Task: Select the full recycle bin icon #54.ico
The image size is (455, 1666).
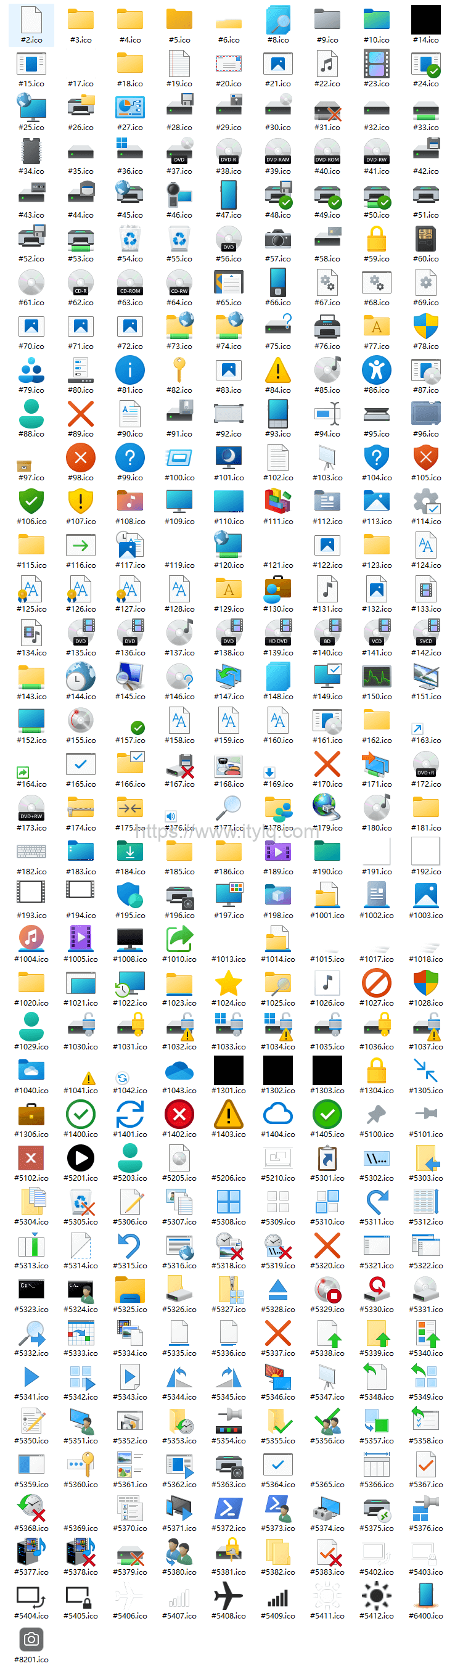Action: [130, 239]
